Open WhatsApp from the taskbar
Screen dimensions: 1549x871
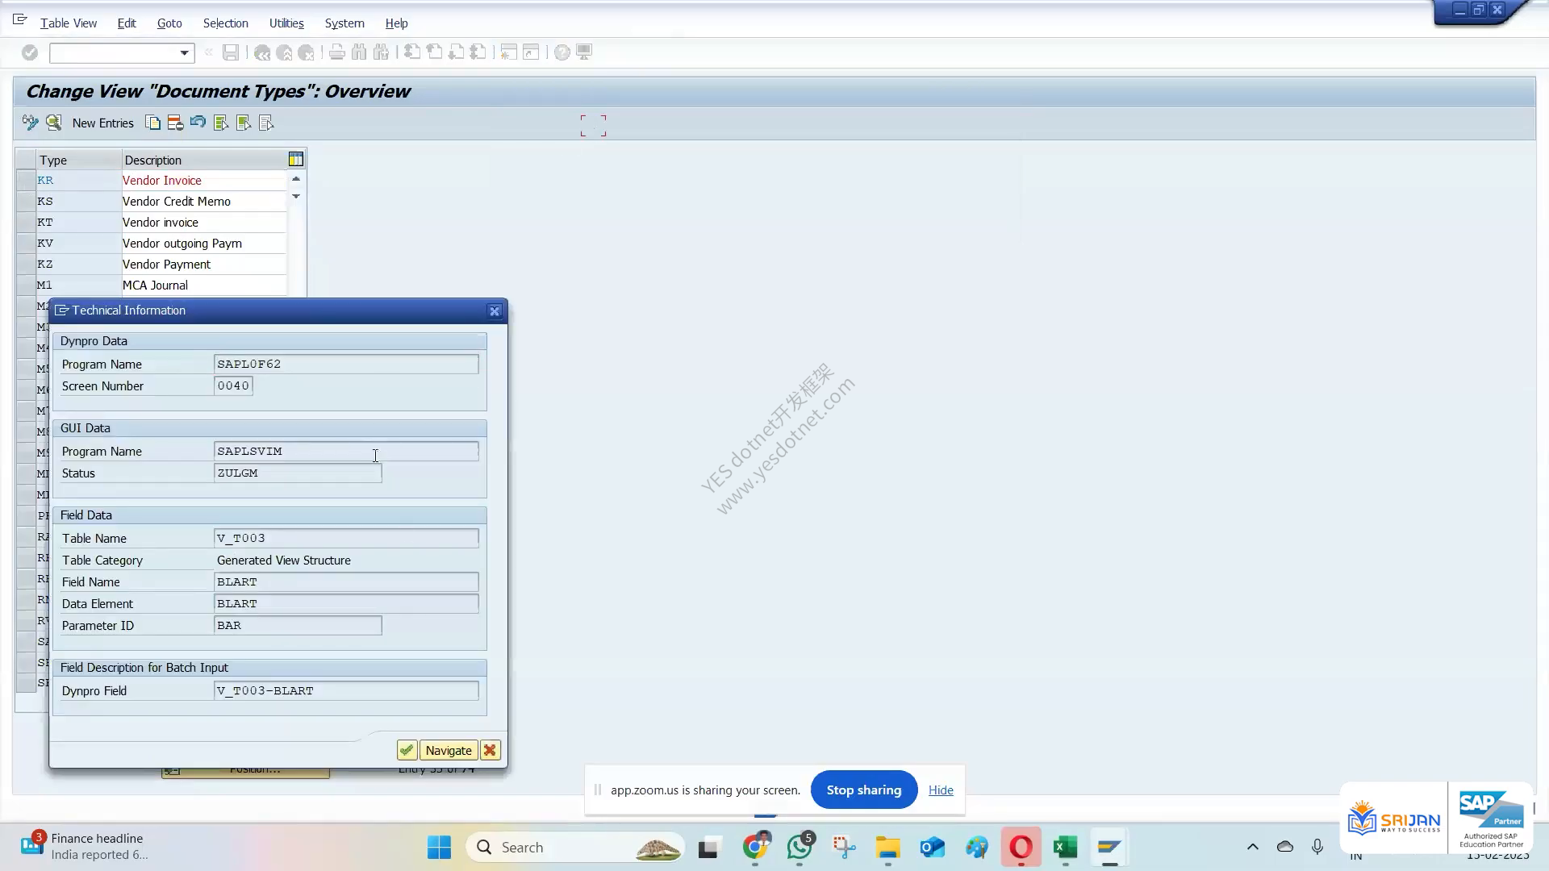click(800, 848)
